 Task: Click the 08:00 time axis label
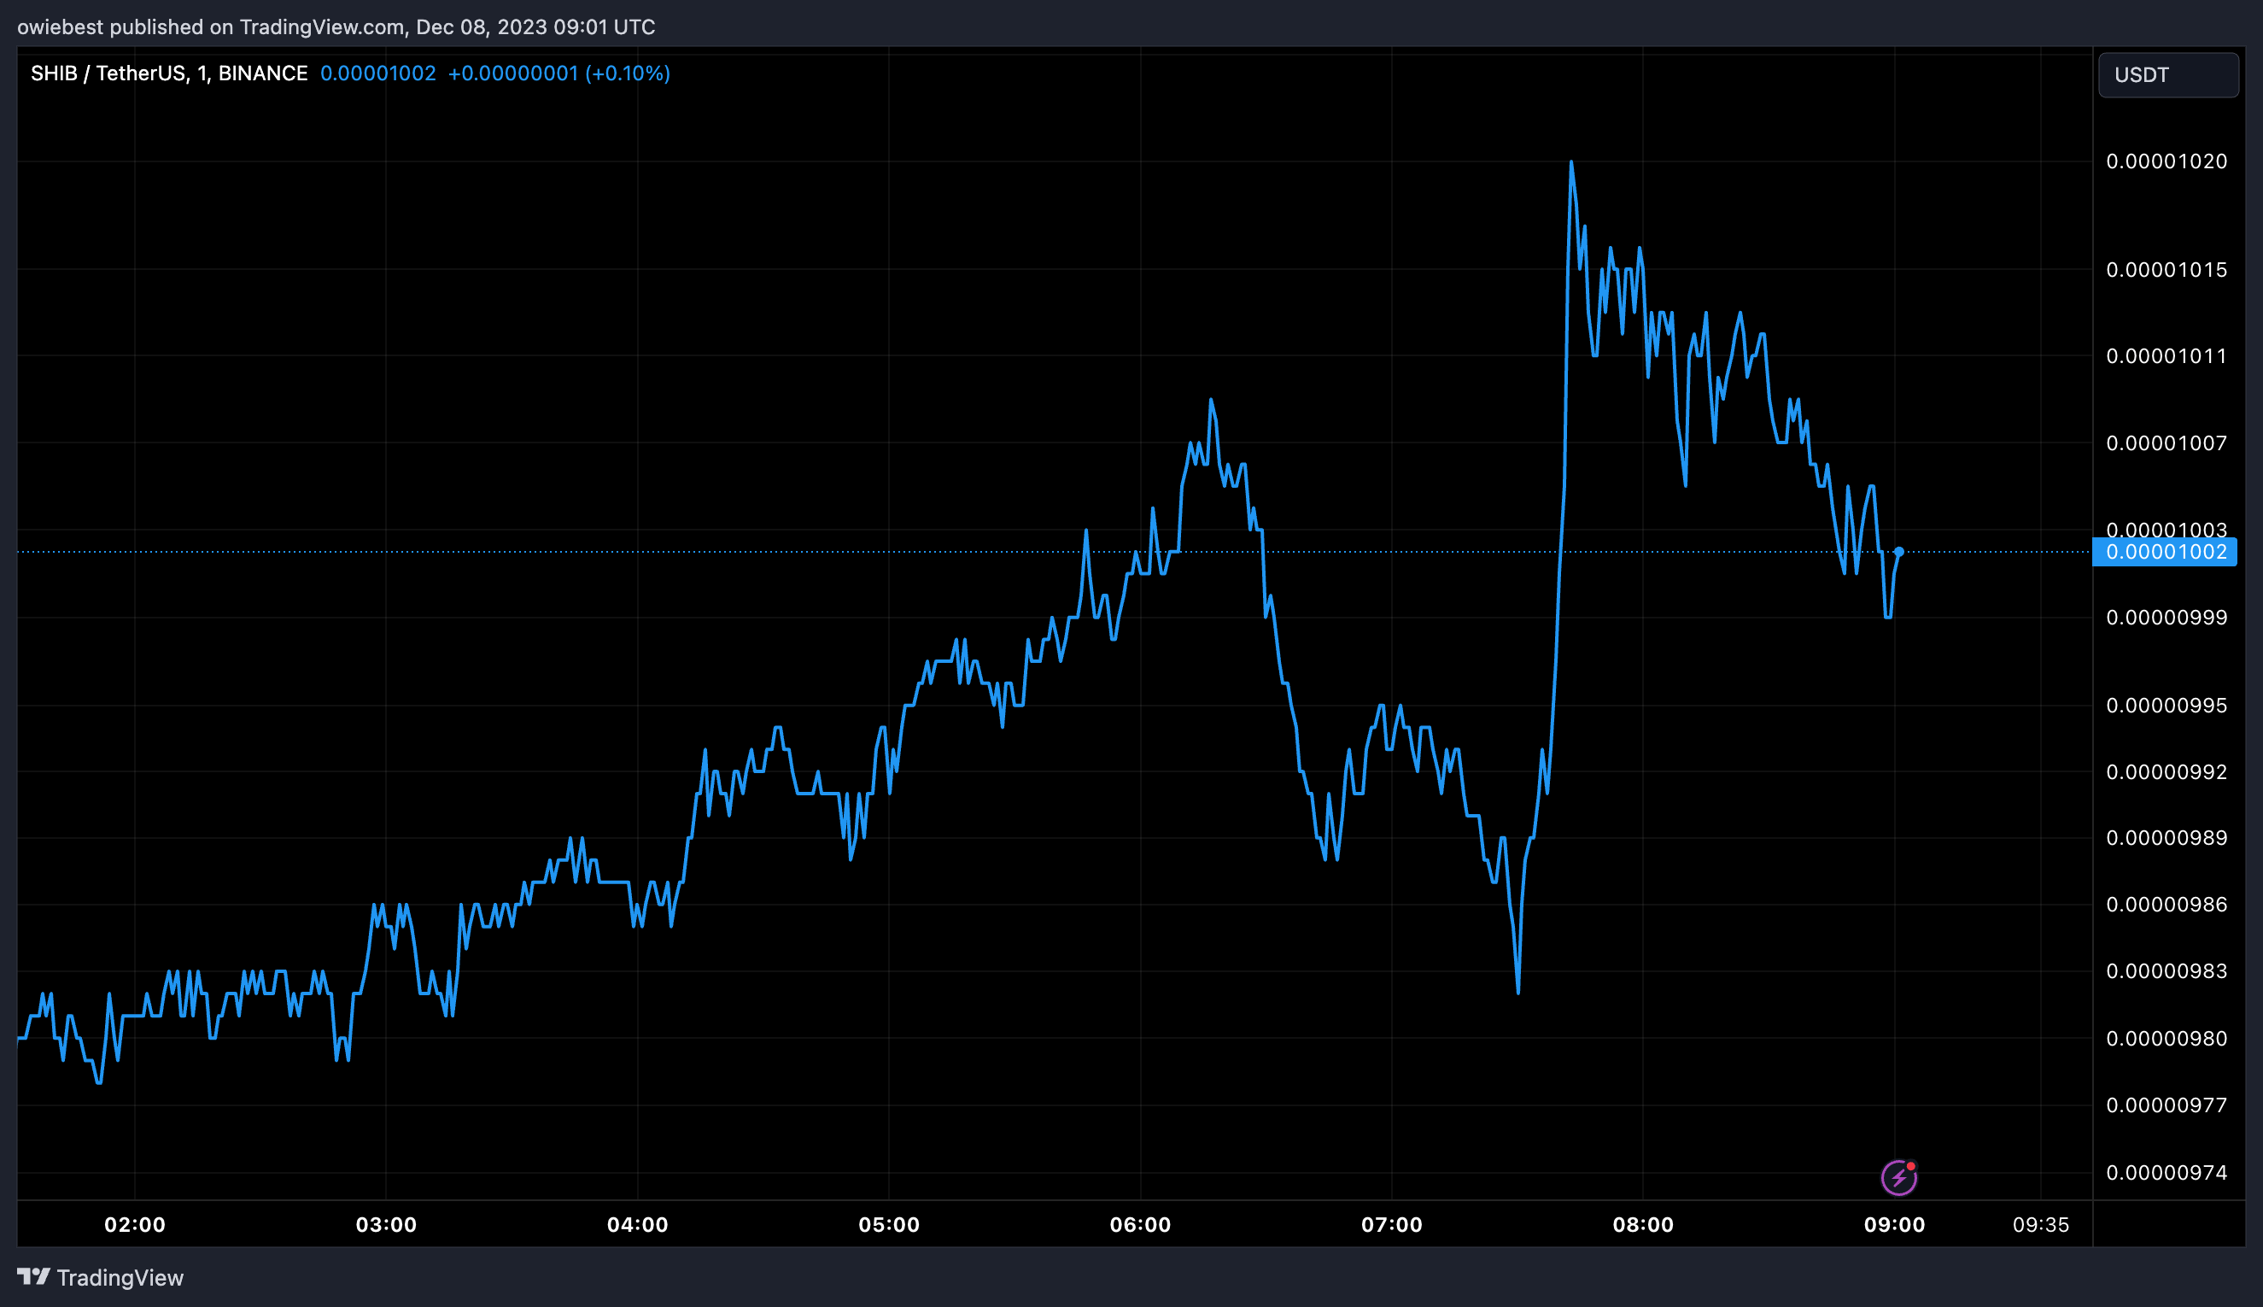(1643, 1224)
